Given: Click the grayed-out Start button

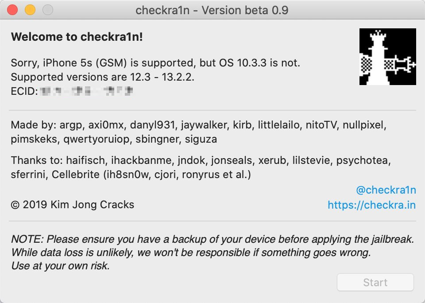Looking at the screenshot, I should tap(375, 282).
